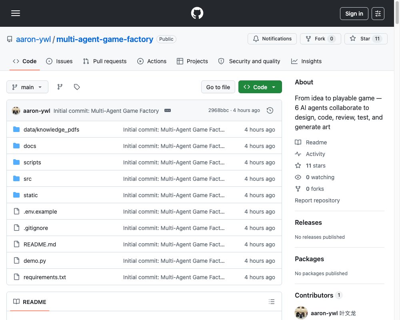Expand commit message ellipsis icon
The height and width of the screenshot is (320, 400).
[x=168, y=110]
